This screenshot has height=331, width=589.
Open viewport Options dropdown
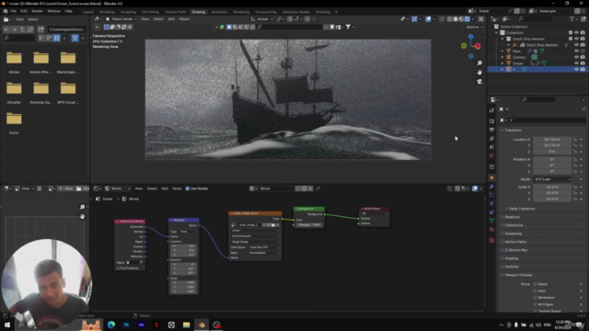[x=474, y=27]
